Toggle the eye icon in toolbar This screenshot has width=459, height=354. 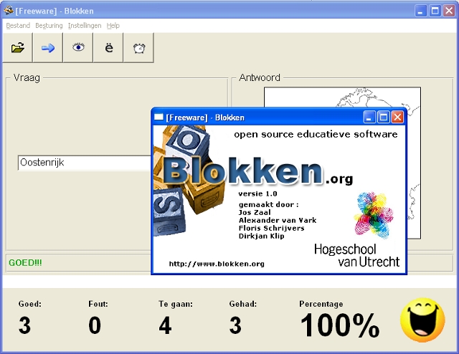(x=78, y=48)
